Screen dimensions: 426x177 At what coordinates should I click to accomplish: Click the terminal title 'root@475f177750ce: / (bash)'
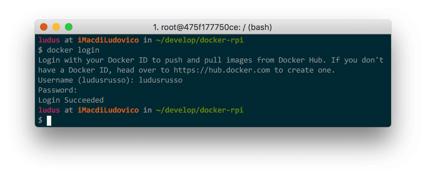point(212,28)
